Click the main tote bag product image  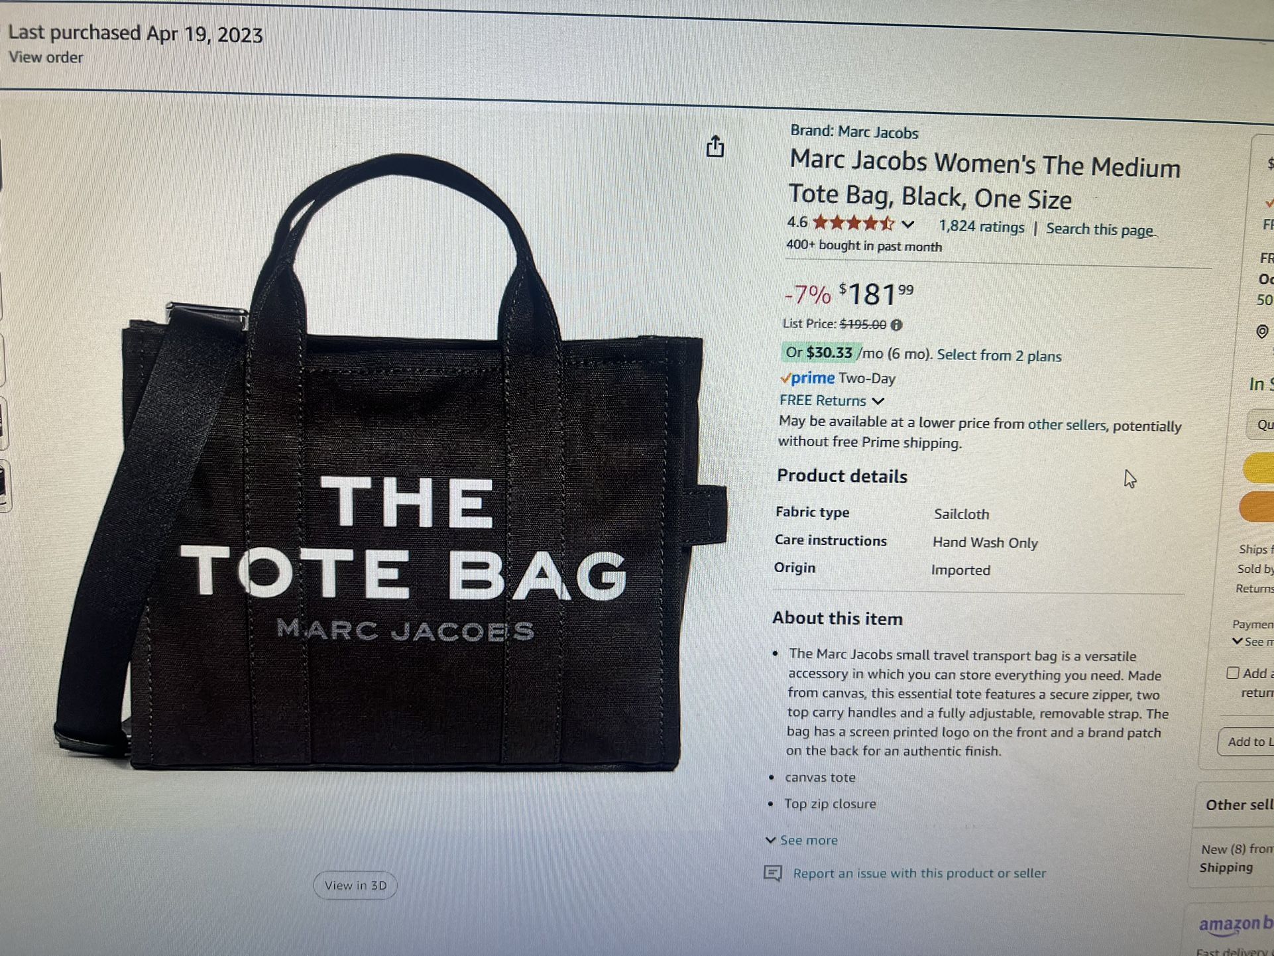point(391,464)
